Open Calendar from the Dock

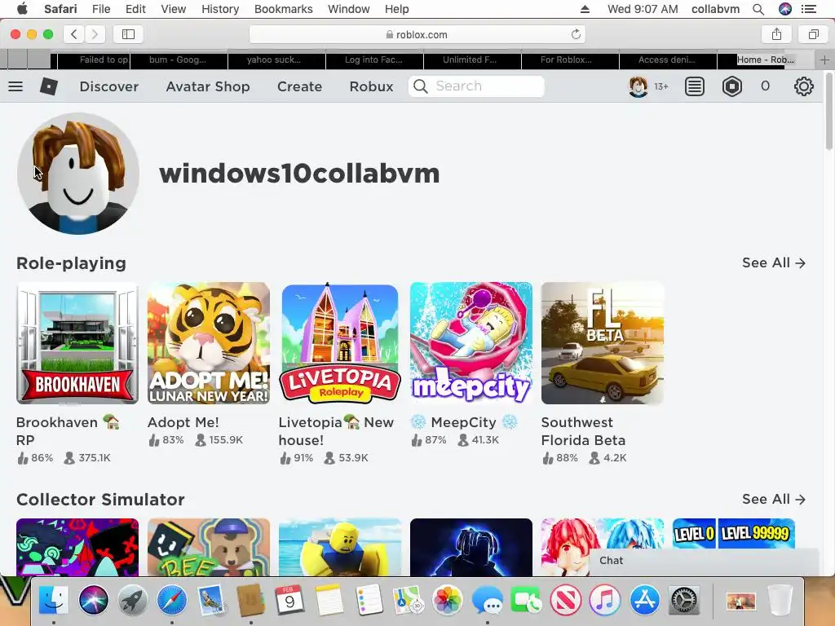click(x=289, y=600)
